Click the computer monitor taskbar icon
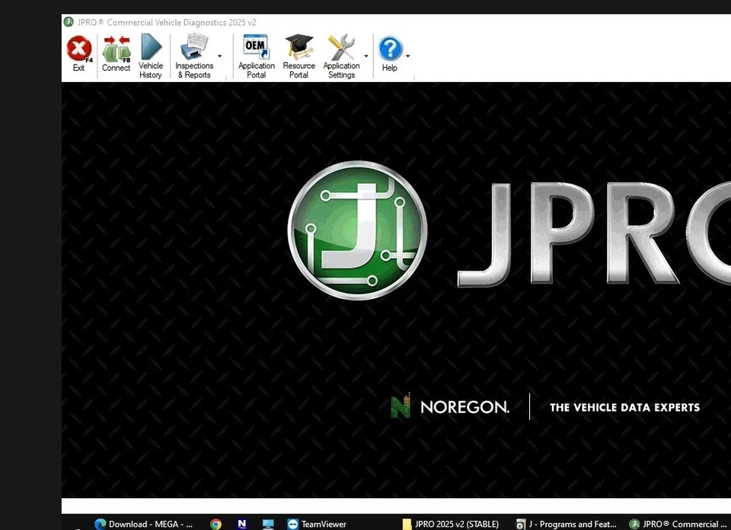The height and width of the screenshot is (530, 731). pos(268,524)
